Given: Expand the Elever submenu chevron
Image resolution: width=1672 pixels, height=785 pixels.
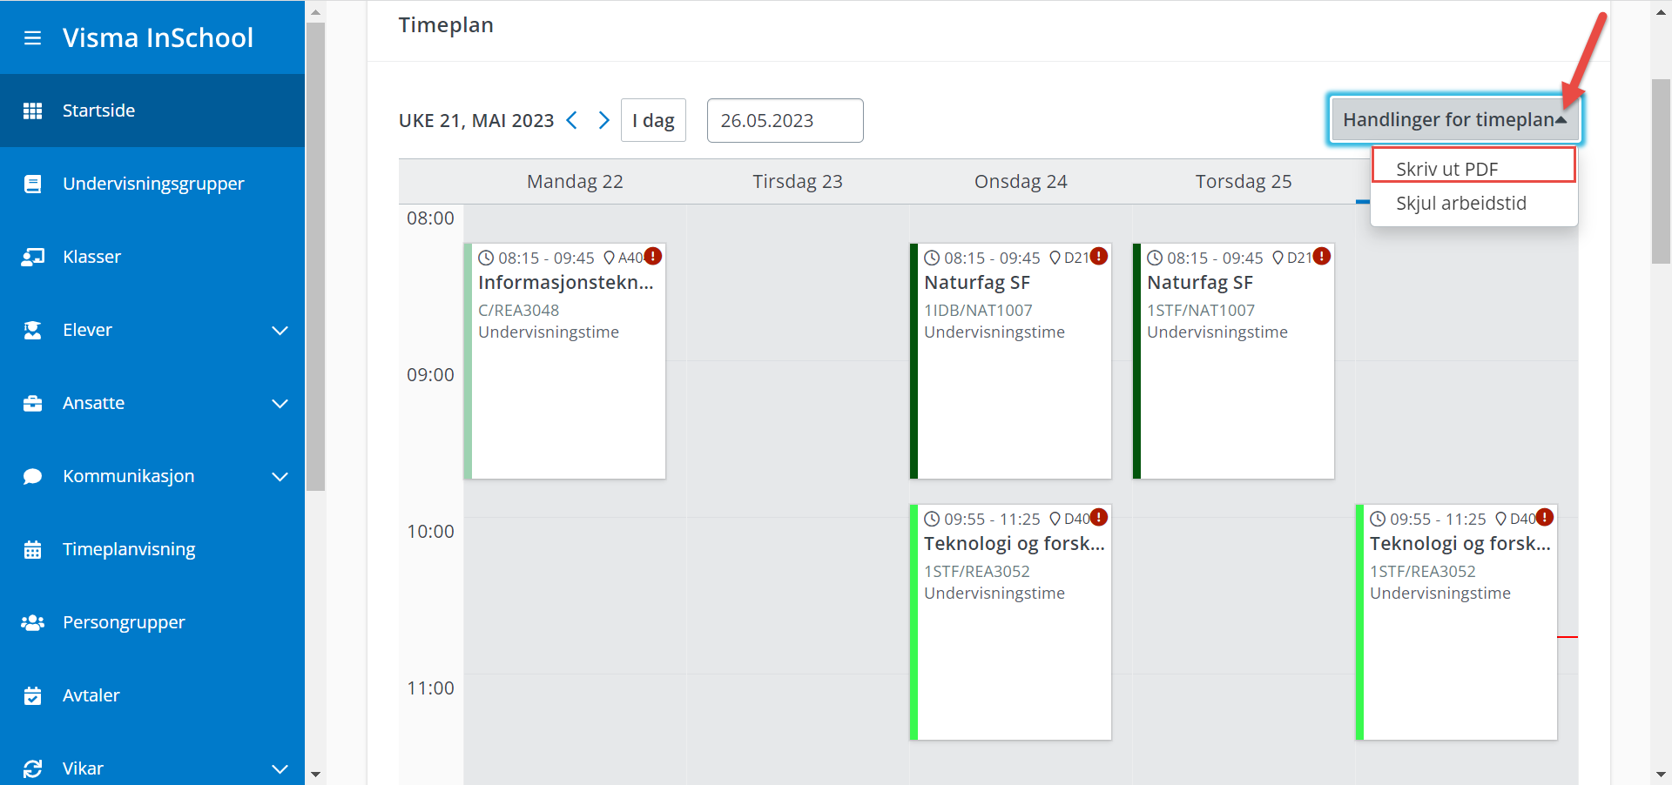Looking at the screenshot, I should point(280,330).
